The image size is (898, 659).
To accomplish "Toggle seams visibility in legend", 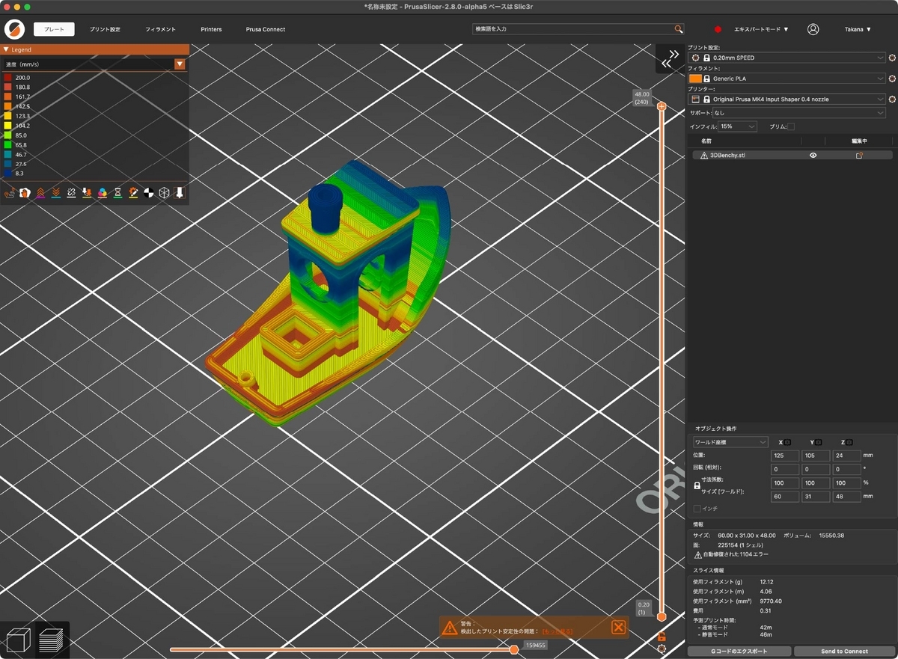I will tap(71, 193).
